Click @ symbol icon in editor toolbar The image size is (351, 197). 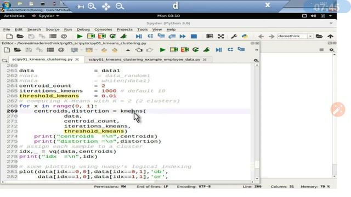coord(61,50)
